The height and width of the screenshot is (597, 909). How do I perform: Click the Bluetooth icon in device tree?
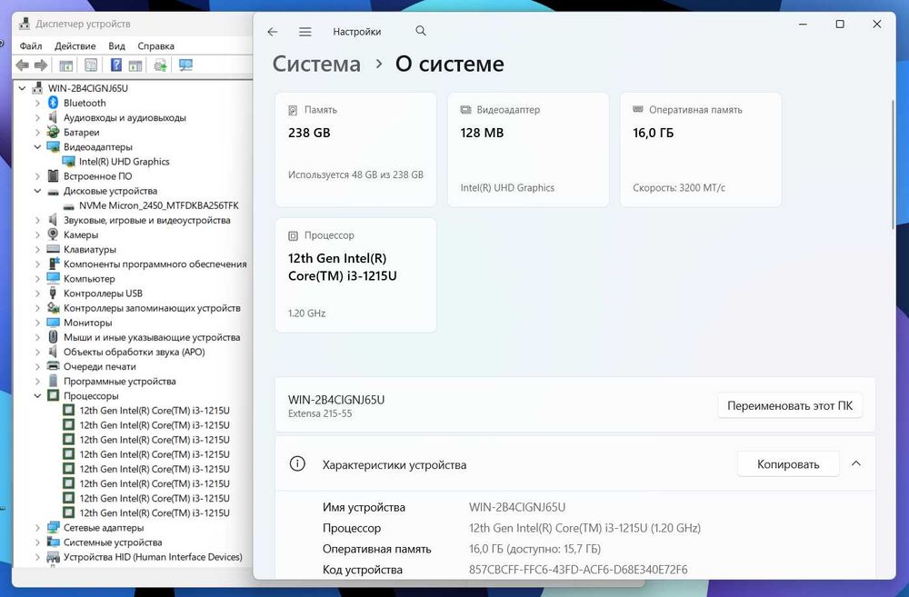(x=54, y=103)
